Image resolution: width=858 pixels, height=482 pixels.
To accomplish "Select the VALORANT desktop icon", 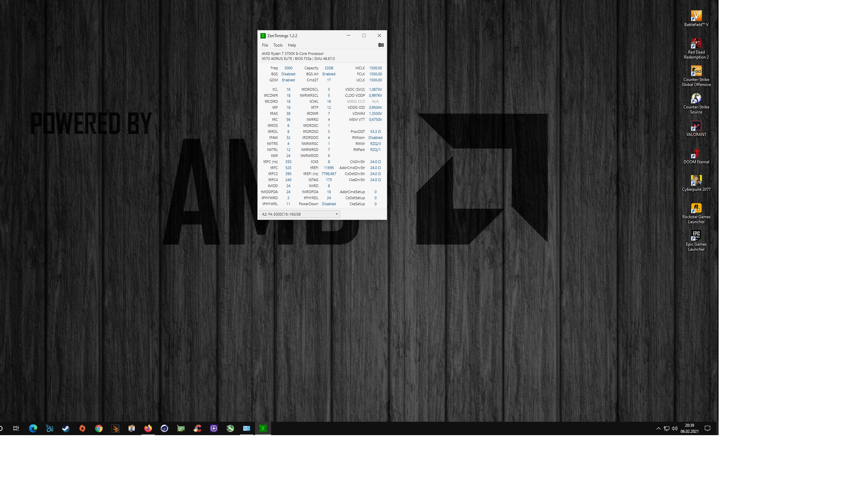I will (x=696, y=129).
